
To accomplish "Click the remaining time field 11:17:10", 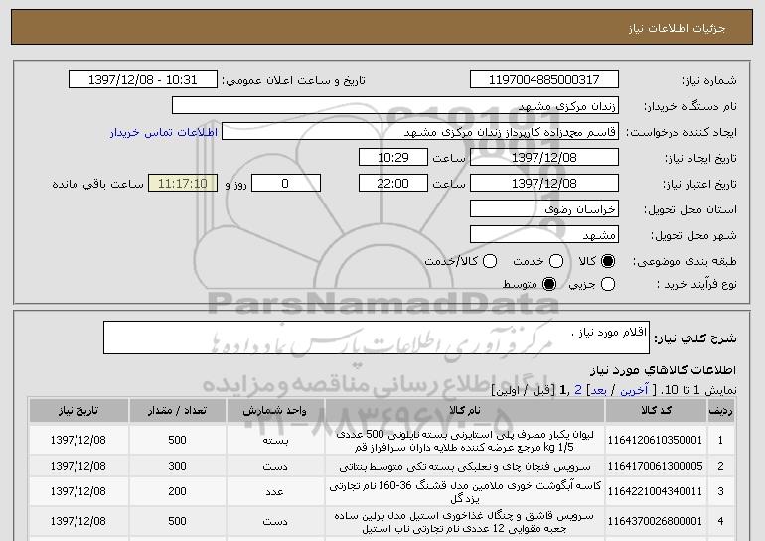I will pos(183,184).
